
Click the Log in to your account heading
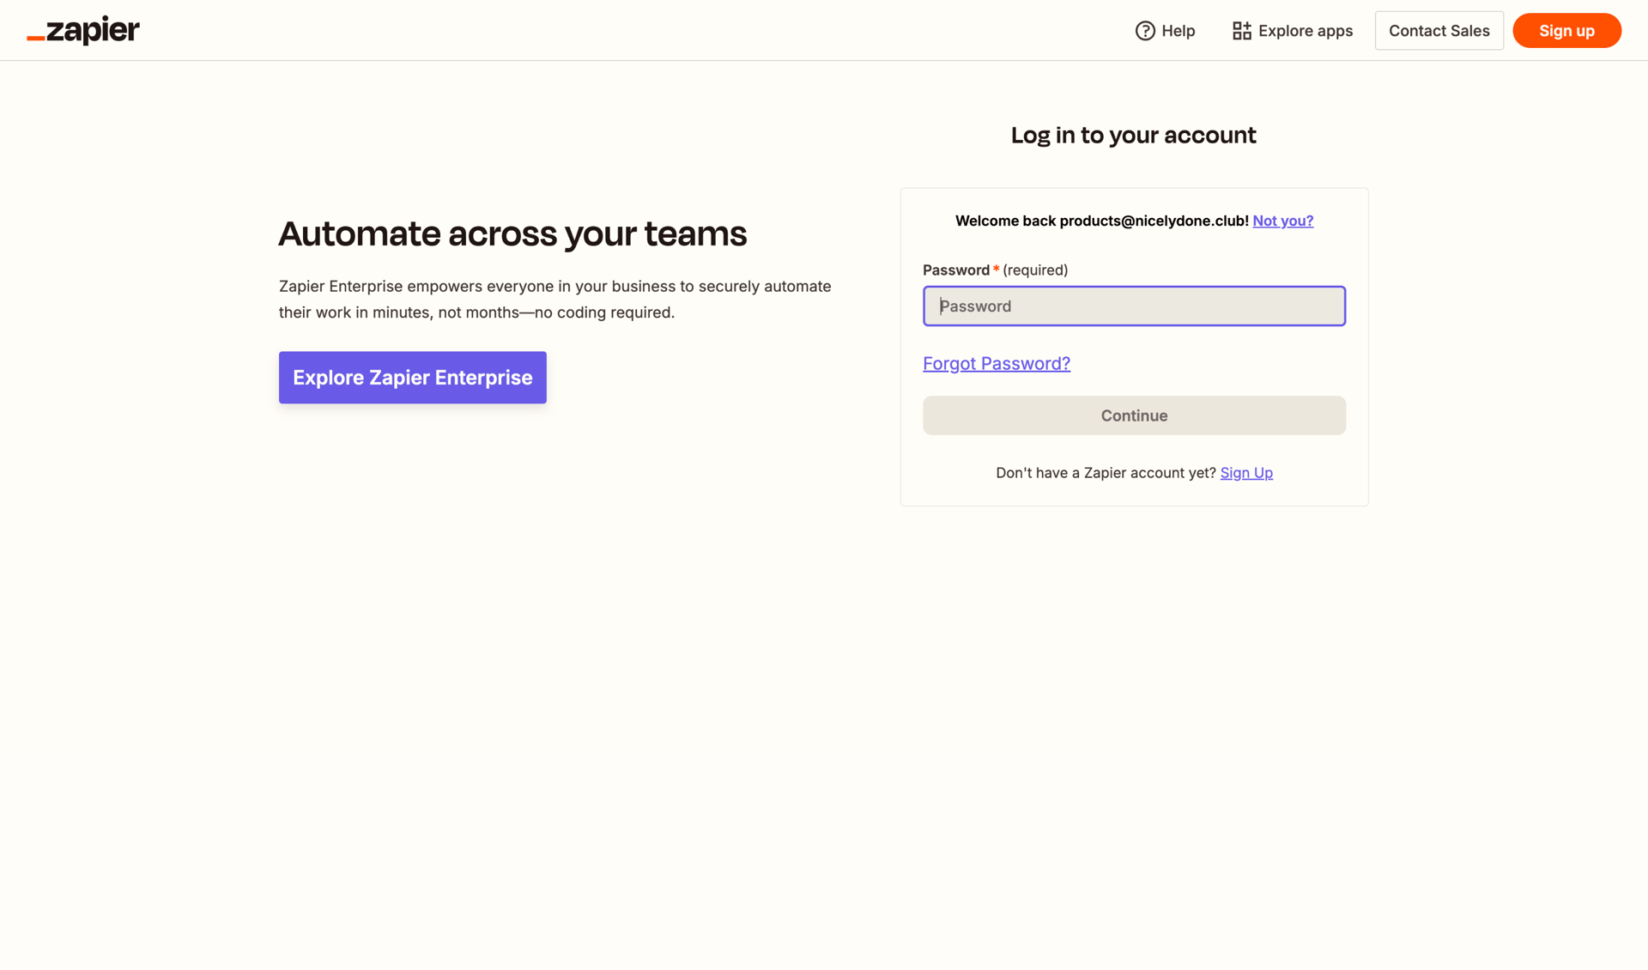point(1133,135)
